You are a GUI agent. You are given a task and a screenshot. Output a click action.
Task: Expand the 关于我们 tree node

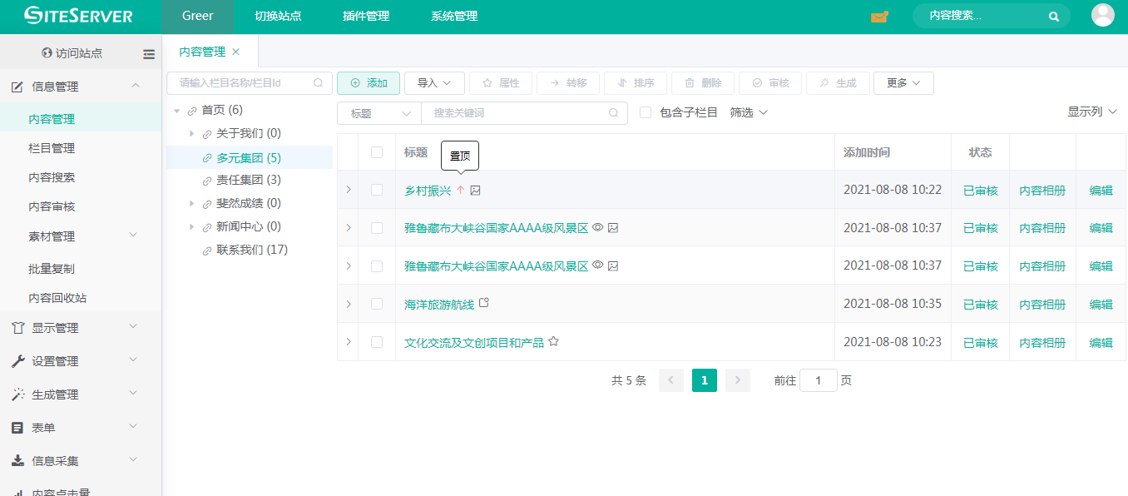point(192,134)
